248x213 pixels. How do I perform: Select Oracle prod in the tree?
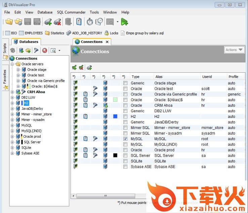pos(32,137)
